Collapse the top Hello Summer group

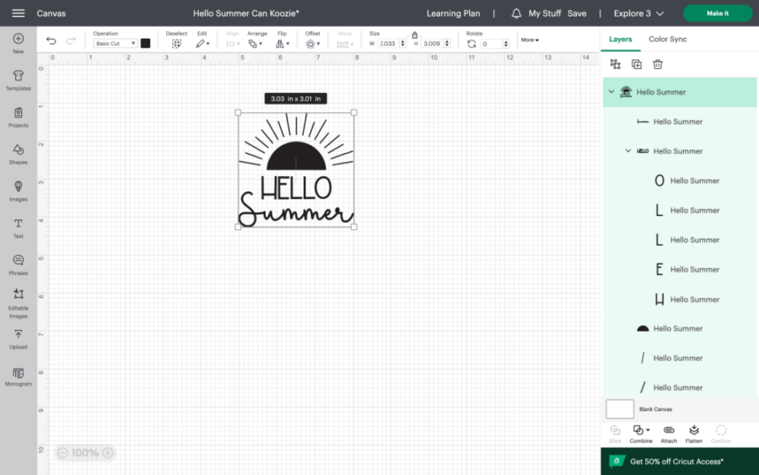coord(611,92)
